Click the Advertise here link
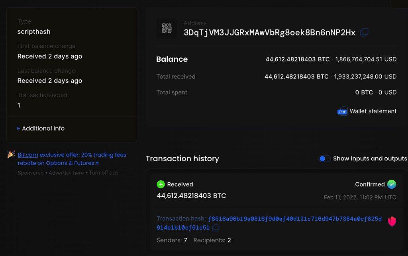Viewport: 408px width, 256px height. 66,173
